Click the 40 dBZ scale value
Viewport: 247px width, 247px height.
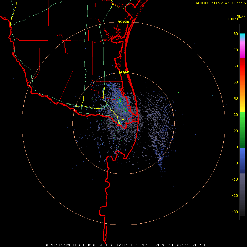236,99
